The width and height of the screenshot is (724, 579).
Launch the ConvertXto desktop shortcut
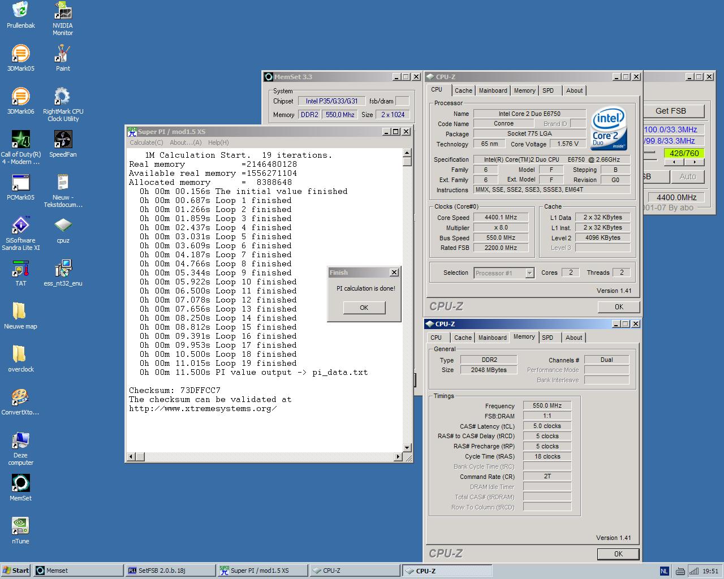20,402
